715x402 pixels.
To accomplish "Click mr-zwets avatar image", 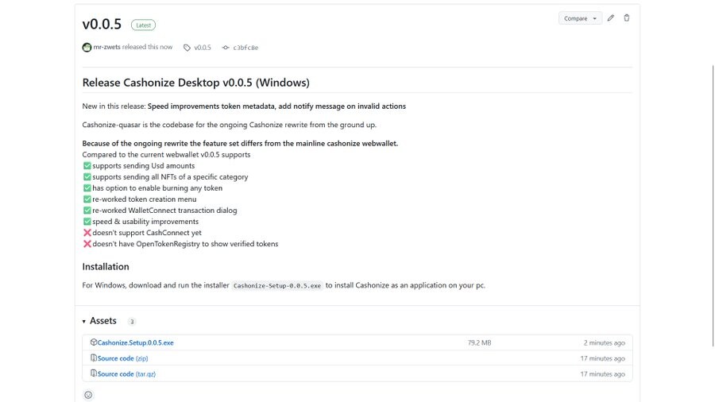I will [x=87, y=48].
